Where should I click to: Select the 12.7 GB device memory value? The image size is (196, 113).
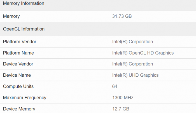click(121, 109)
